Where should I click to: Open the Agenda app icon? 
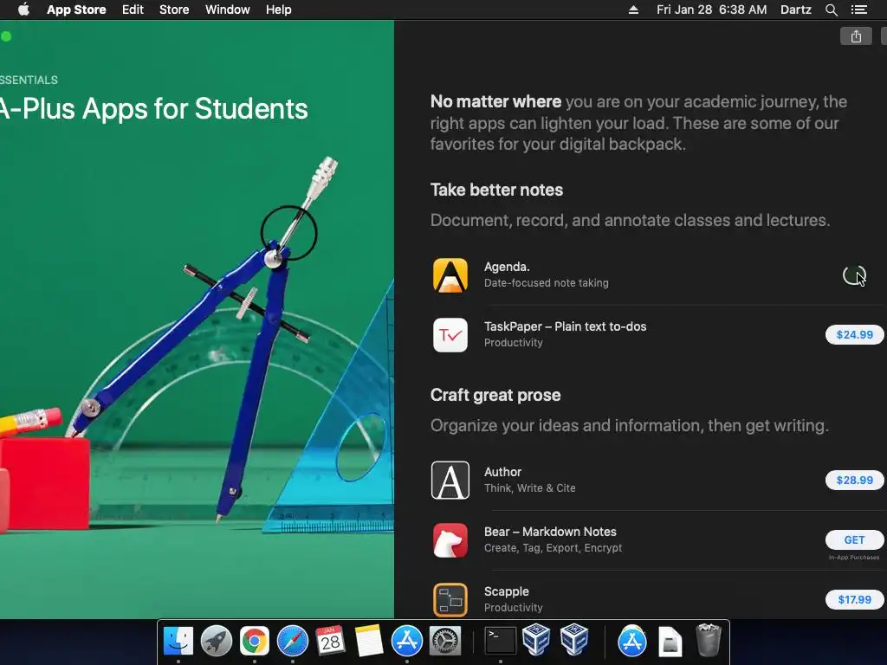click(450, 275)
